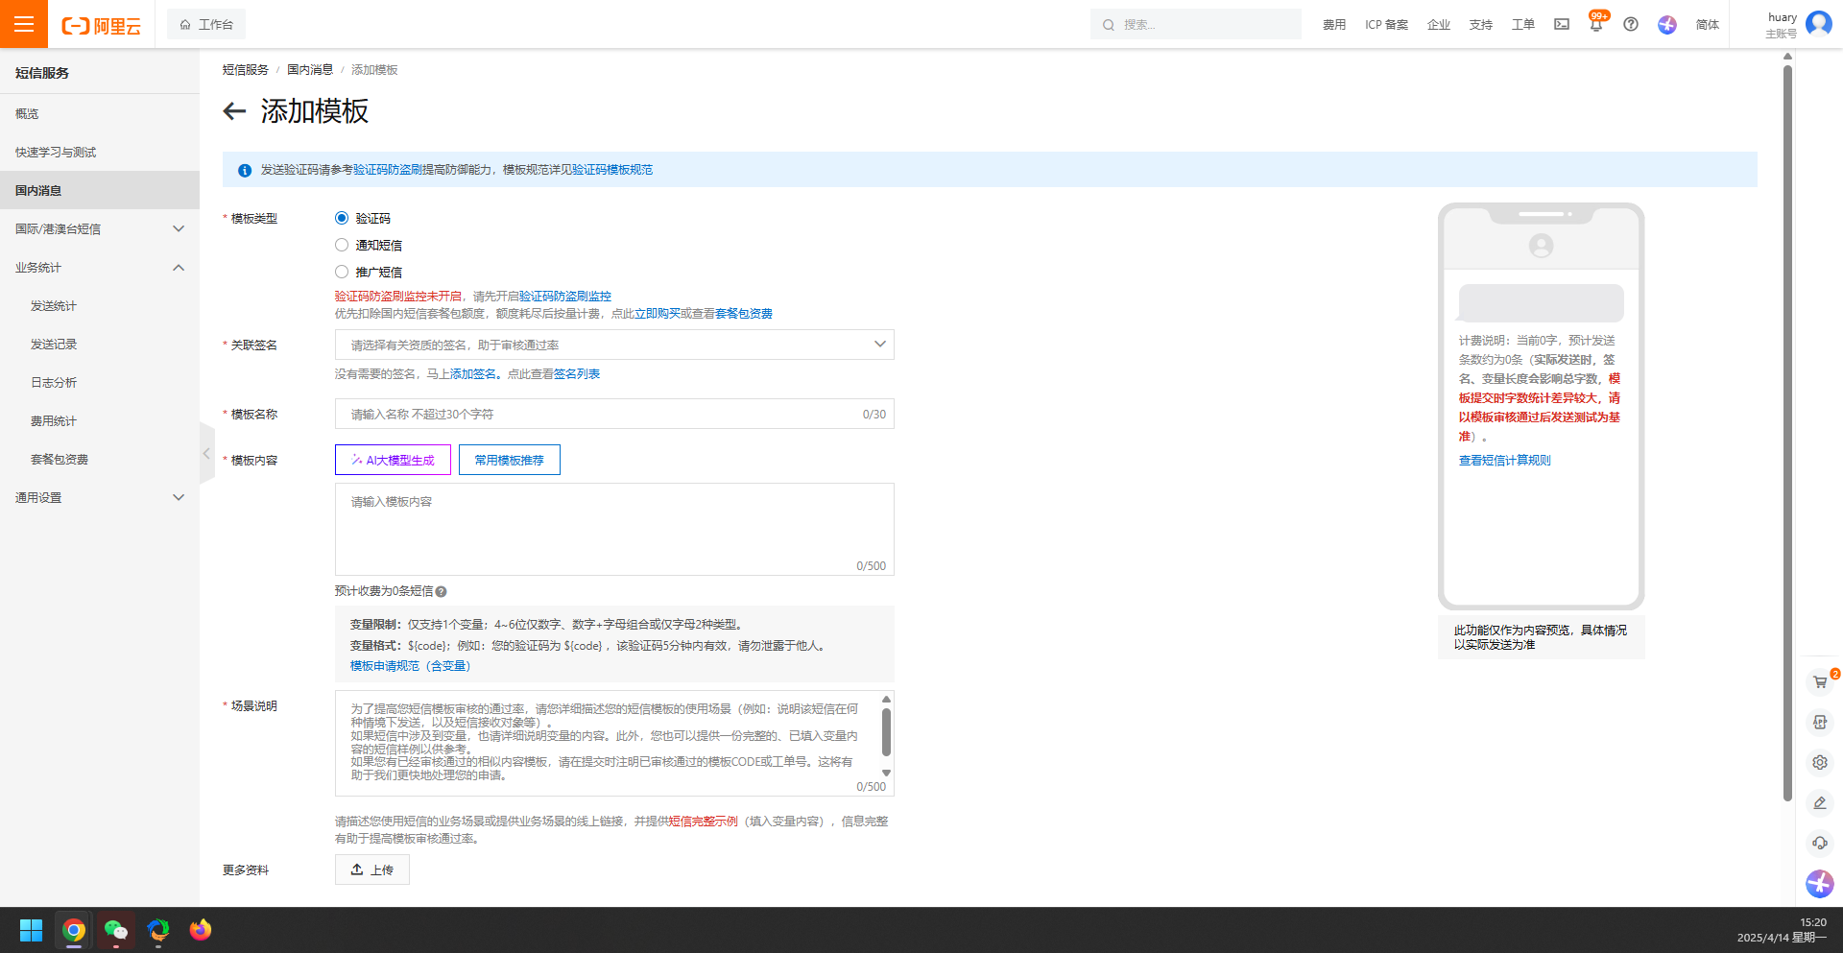Click the settings gear on right sidebar

click(x=1819, y=763)
